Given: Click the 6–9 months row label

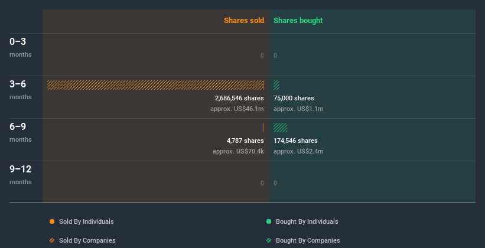Looking at the screenshot, I should click(21, 132).
